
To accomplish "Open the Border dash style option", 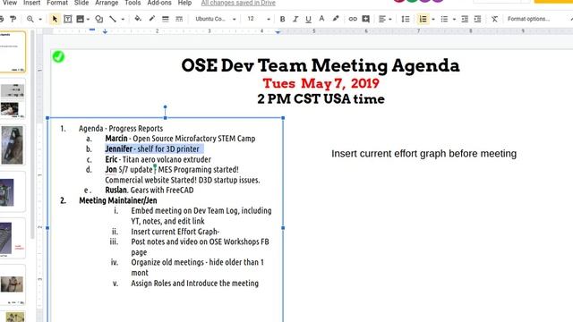I will tap(179, 19).
